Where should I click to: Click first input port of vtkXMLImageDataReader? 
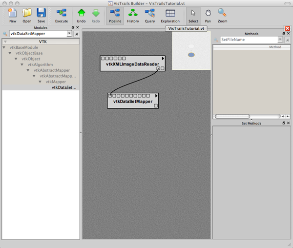[103, 59]
